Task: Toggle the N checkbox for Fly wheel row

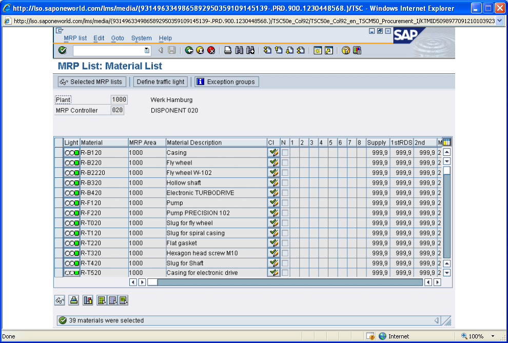Action: 285,163
